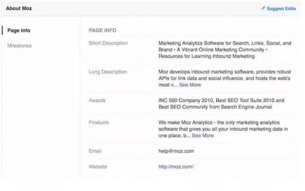Click the Awards text mentioning INC 500

click(222, 104)
